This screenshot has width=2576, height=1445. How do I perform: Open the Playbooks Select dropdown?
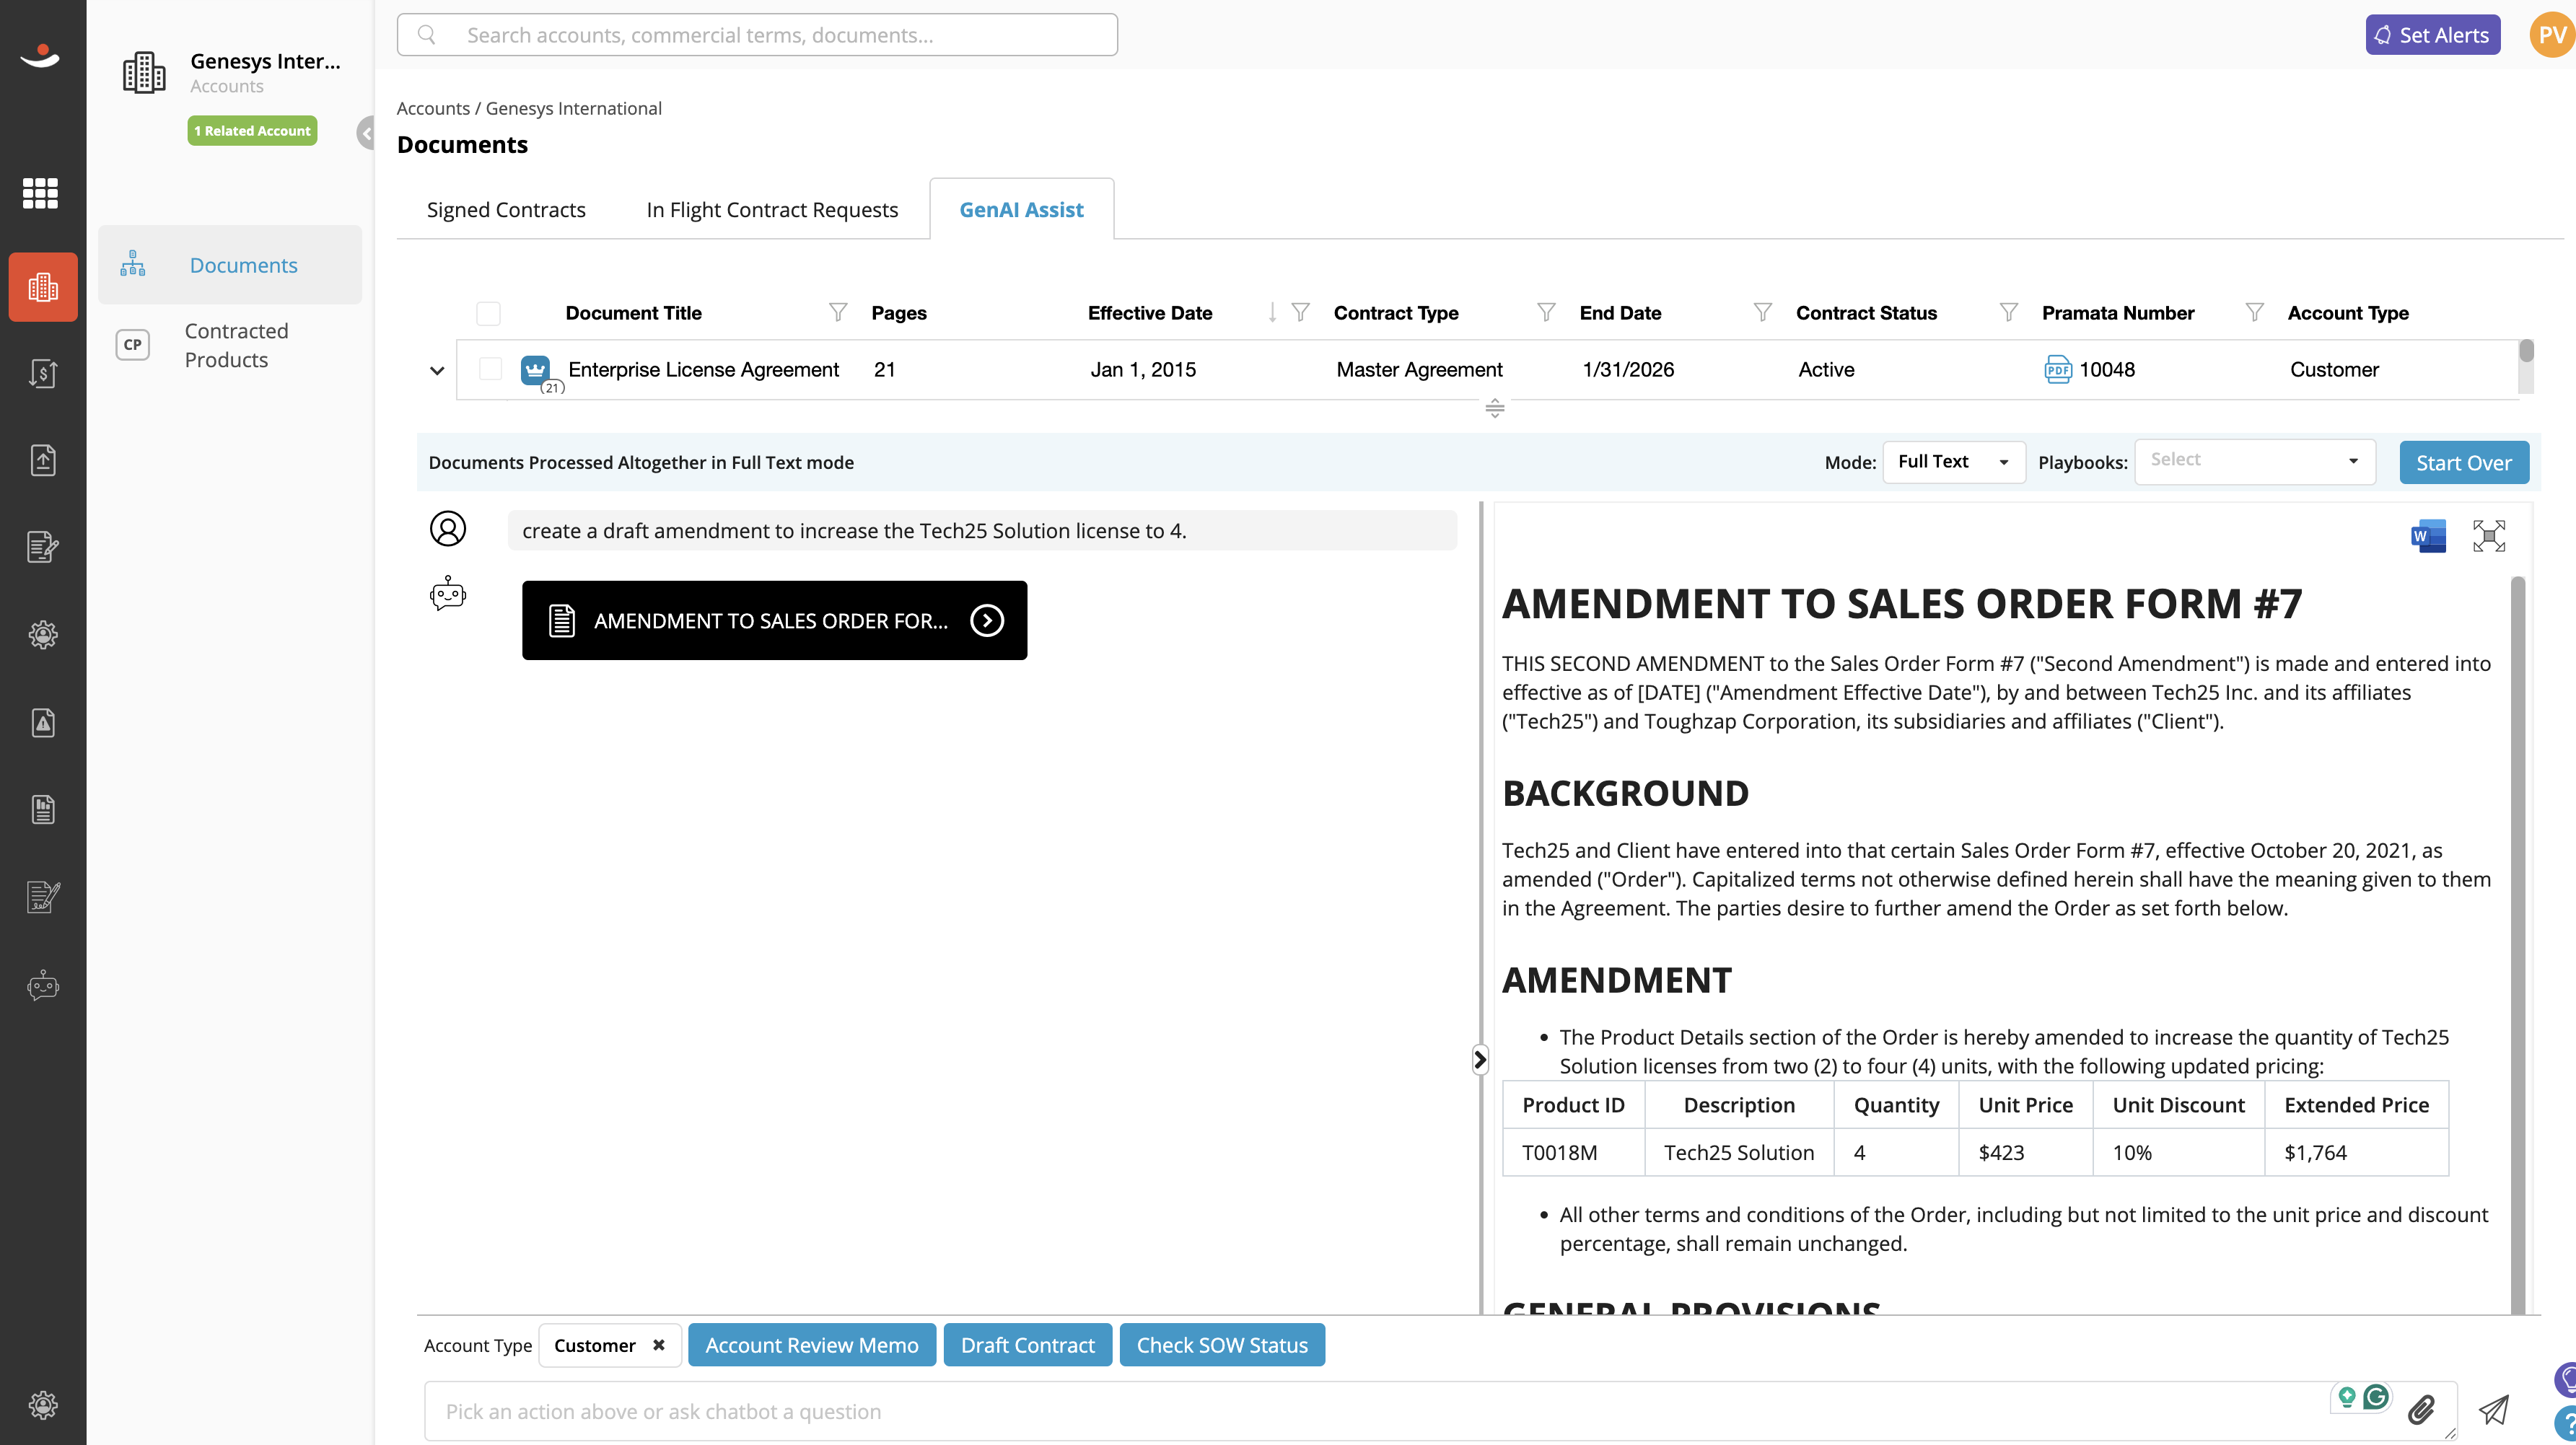tap(2255, 461)
